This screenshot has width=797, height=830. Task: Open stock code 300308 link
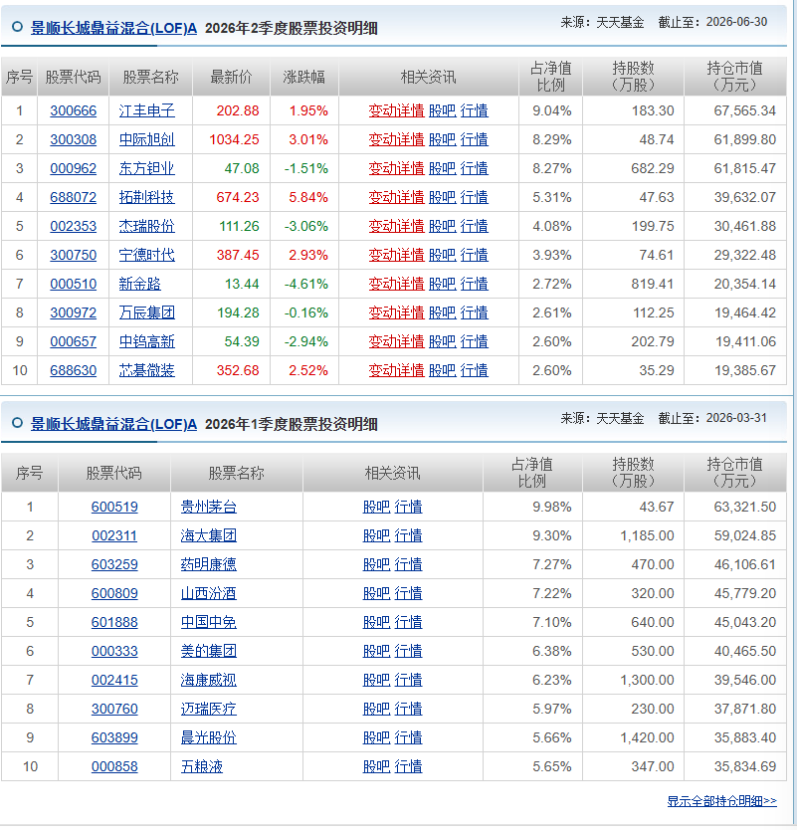point(73,139)
